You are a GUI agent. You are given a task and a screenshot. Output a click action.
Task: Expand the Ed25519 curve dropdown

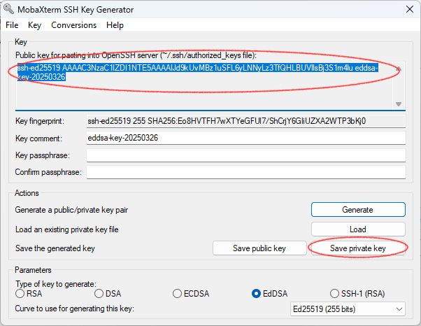(x=347, y=309)
